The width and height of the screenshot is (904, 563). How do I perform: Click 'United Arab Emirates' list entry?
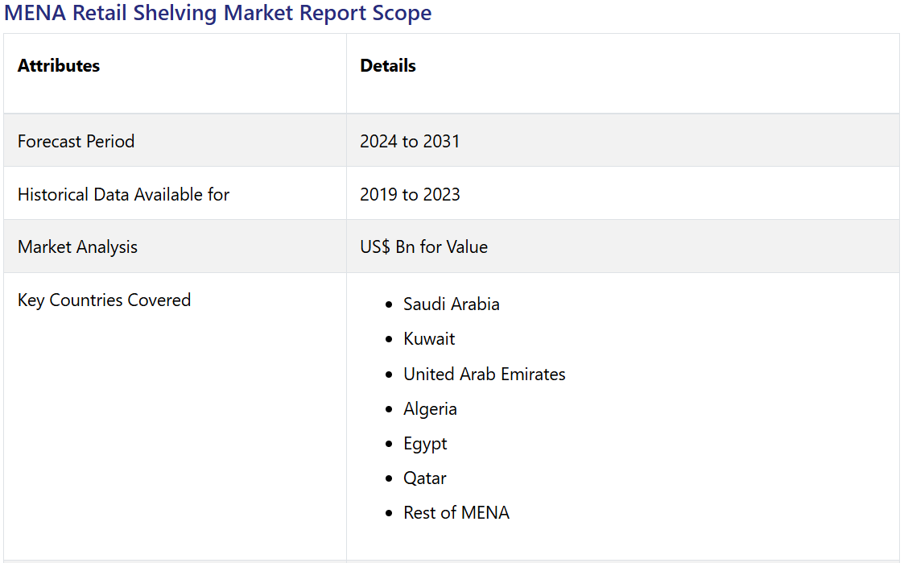tap(485, 374)
